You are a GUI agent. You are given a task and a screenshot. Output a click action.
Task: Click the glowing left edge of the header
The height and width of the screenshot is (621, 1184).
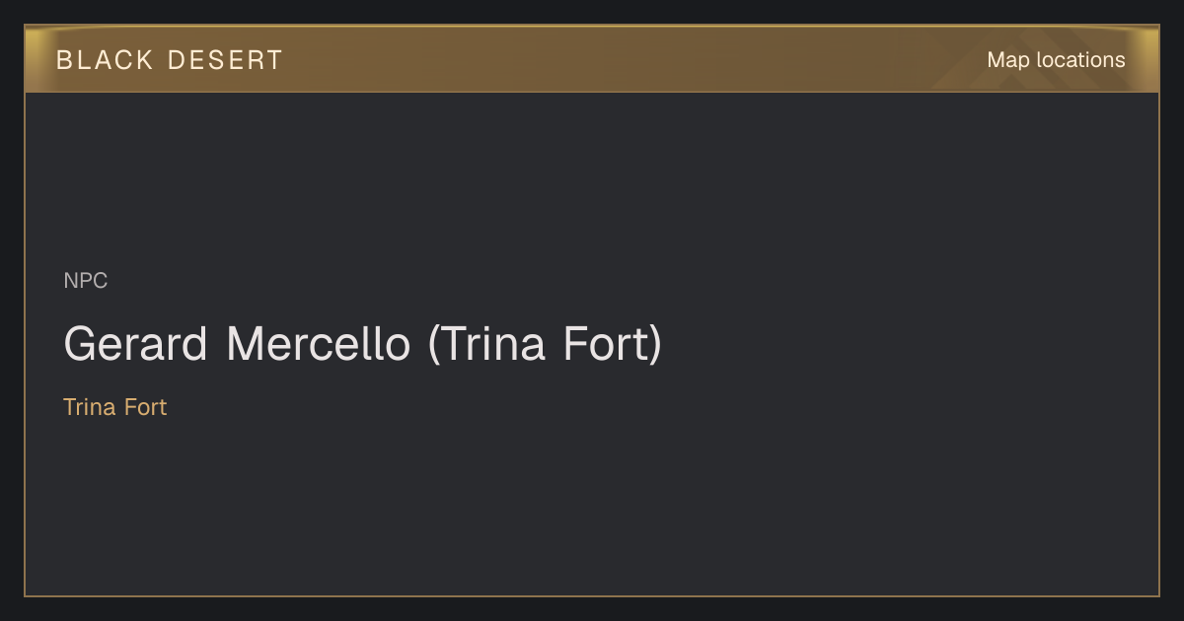[x=34, y=60]
